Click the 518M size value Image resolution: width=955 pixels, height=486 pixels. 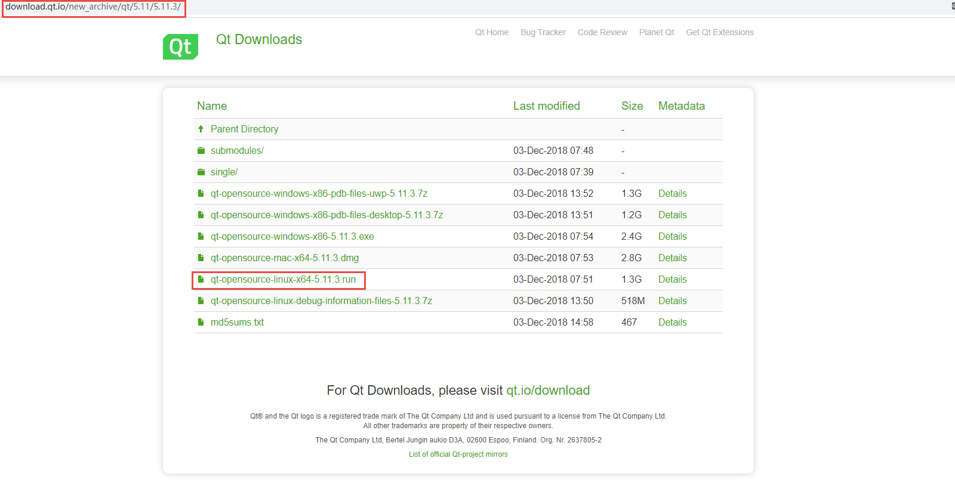633,301
